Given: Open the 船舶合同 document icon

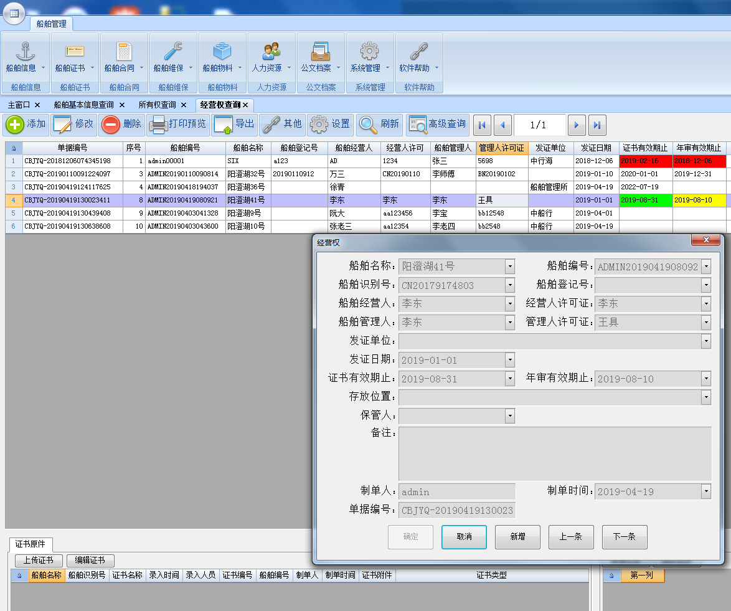Looking at the screenshot, I should point(124,51).
